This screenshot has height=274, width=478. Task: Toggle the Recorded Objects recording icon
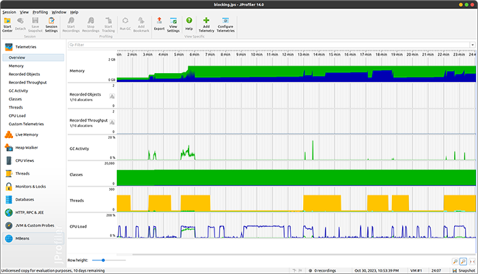pos(111,96)
